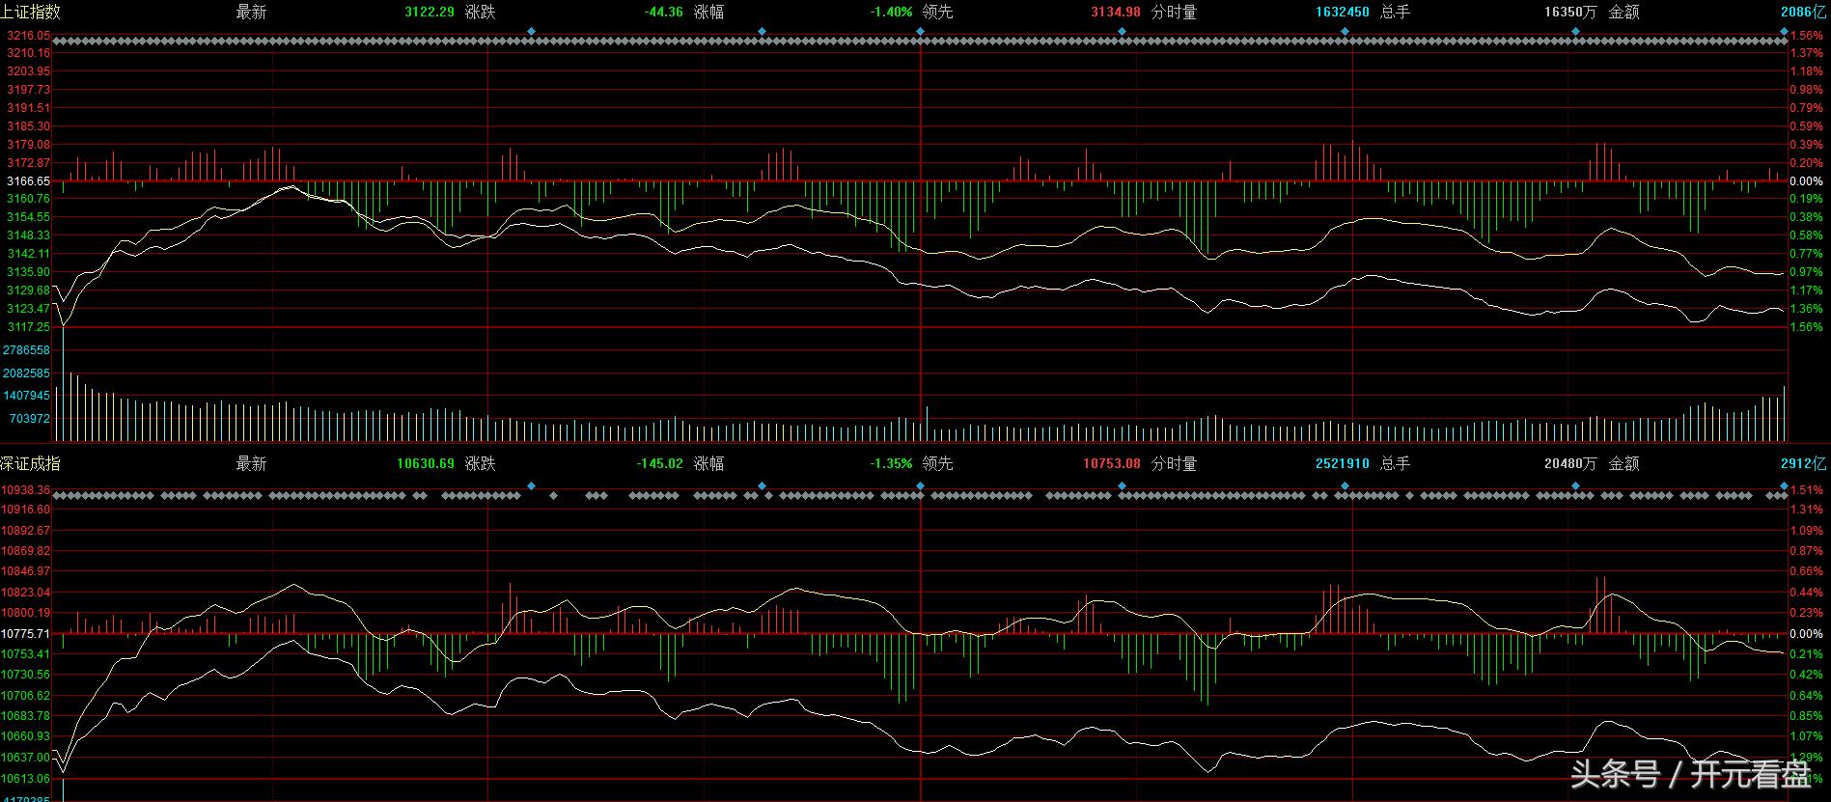
Task: Click the 涨幅 label in the 上证指数 header
Action: pos(709,13)
